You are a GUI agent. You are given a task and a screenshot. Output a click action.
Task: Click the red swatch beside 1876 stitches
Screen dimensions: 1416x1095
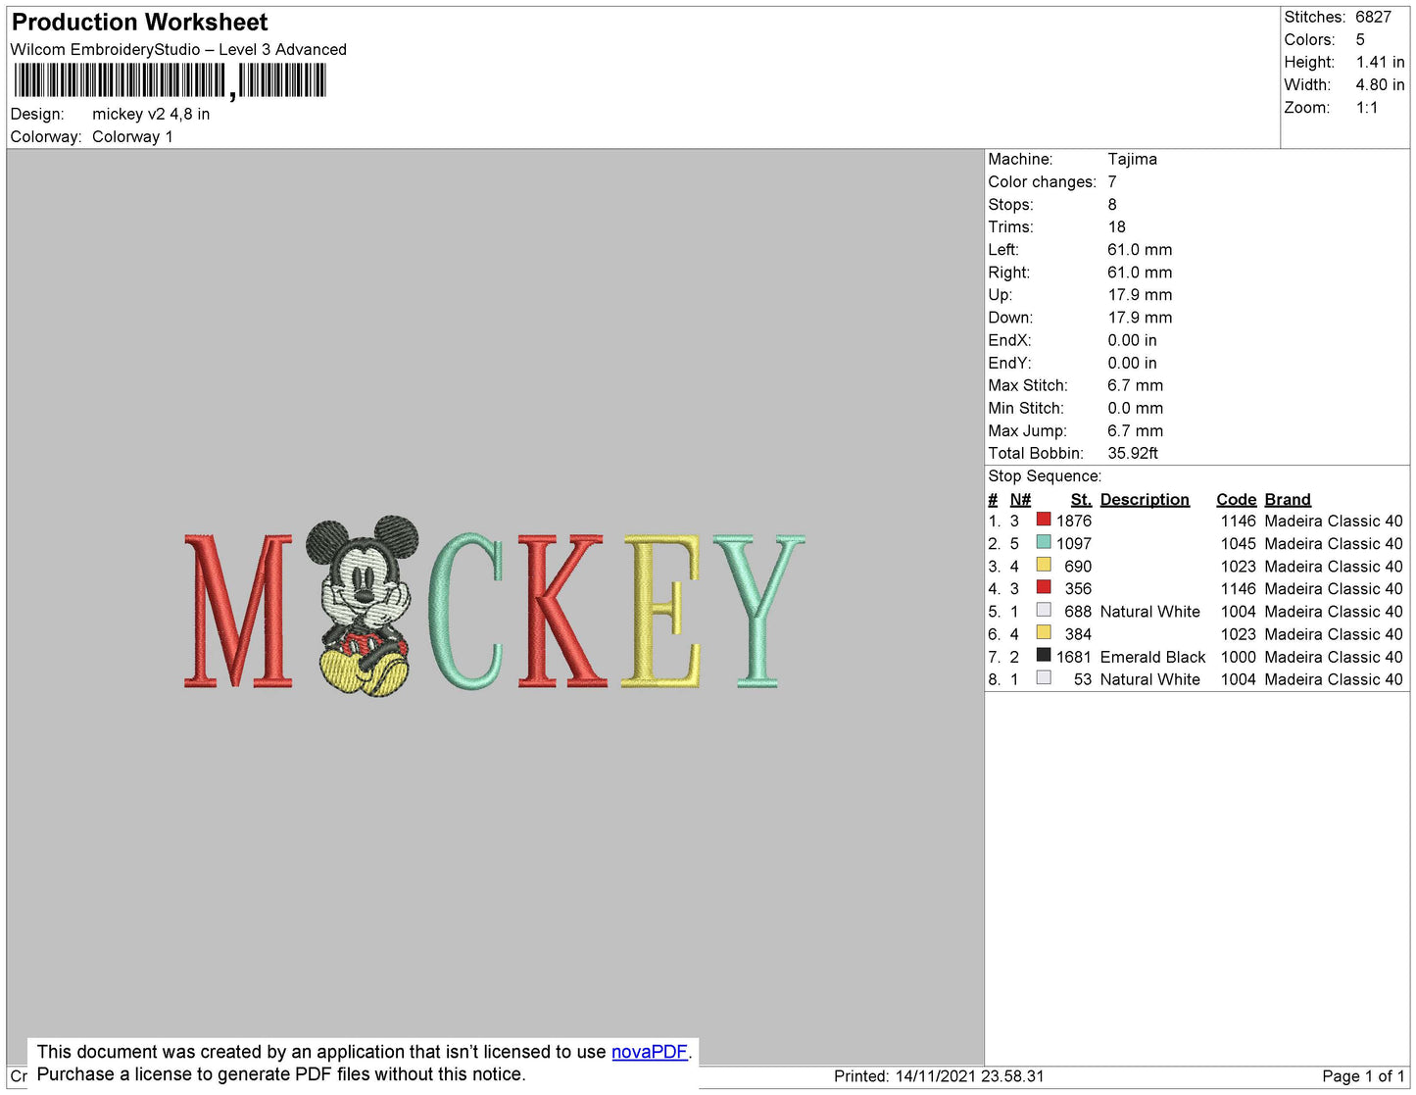pyautogui.click(x=1044, y=521)
